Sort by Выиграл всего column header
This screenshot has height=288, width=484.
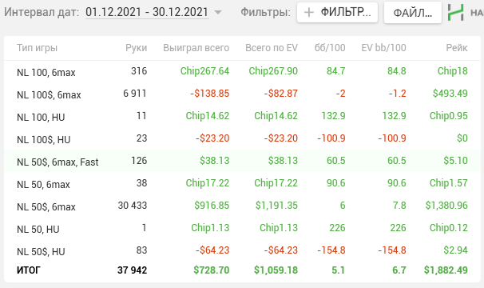[x=196, y=48]
